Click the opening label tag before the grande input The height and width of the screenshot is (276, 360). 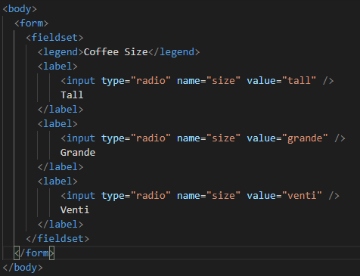point(57,124)
